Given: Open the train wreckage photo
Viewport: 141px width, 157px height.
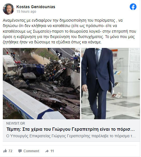Looking at the screenshot, I should coord(41,83).
